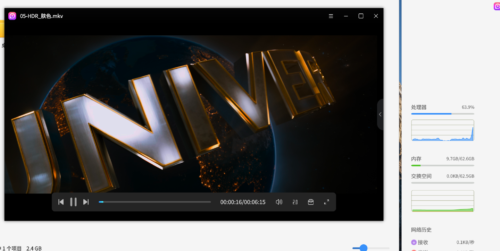Skip to the next video
The width and height of the screenshot is (500, 251).
(x=86, y=202)
